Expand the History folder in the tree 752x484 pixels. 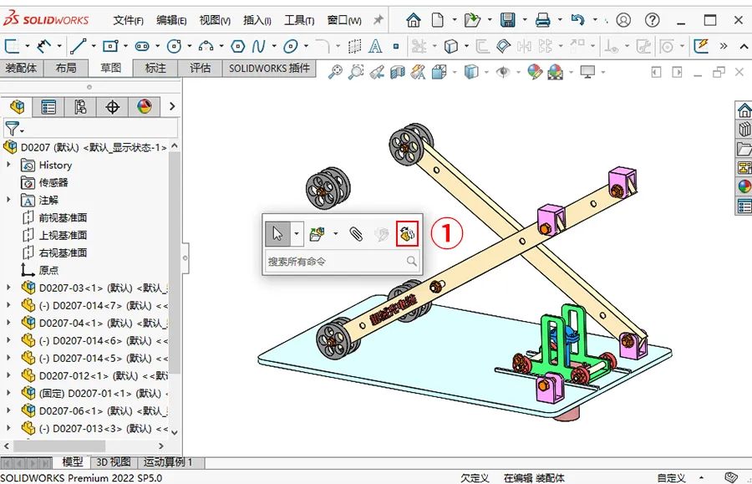(8, 165)
